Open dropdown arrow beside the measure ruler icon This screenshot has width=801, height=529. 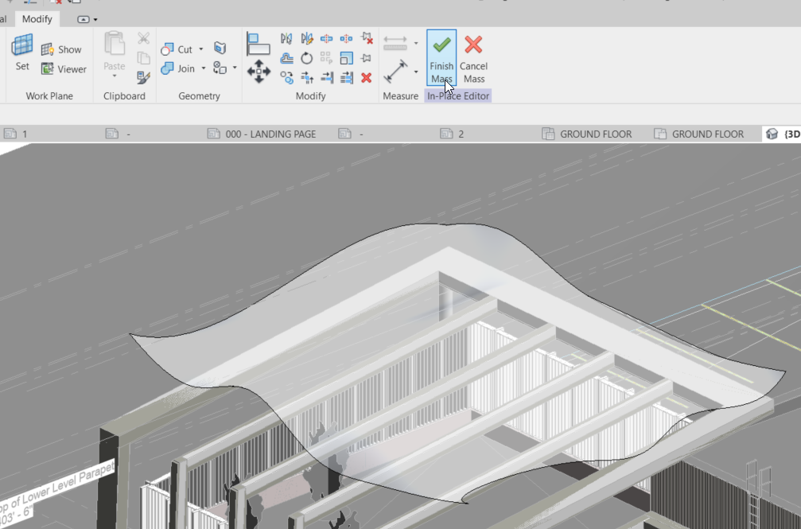(416, 43)
